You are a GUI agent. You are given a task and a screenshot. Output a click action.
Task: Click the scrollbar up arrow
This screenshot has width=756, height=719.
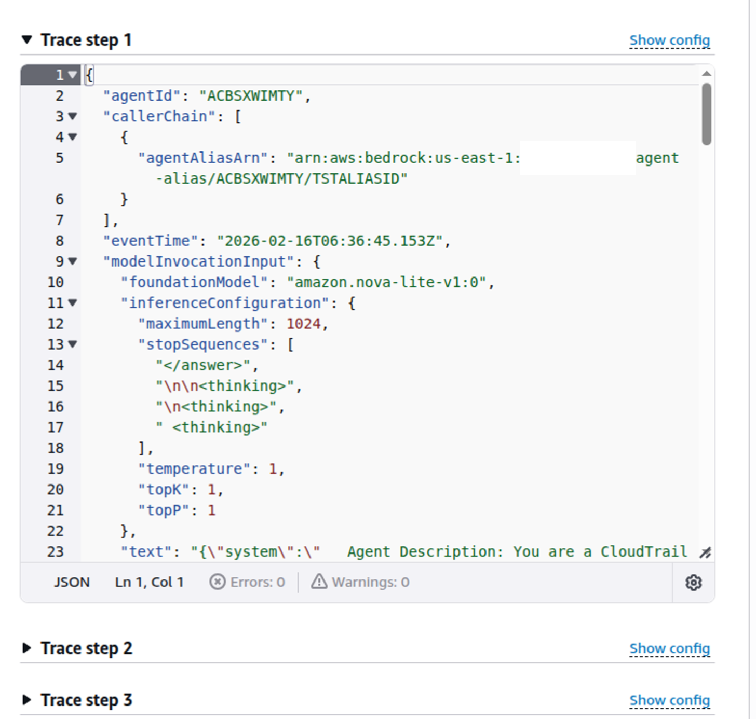(x=706, y=74)
